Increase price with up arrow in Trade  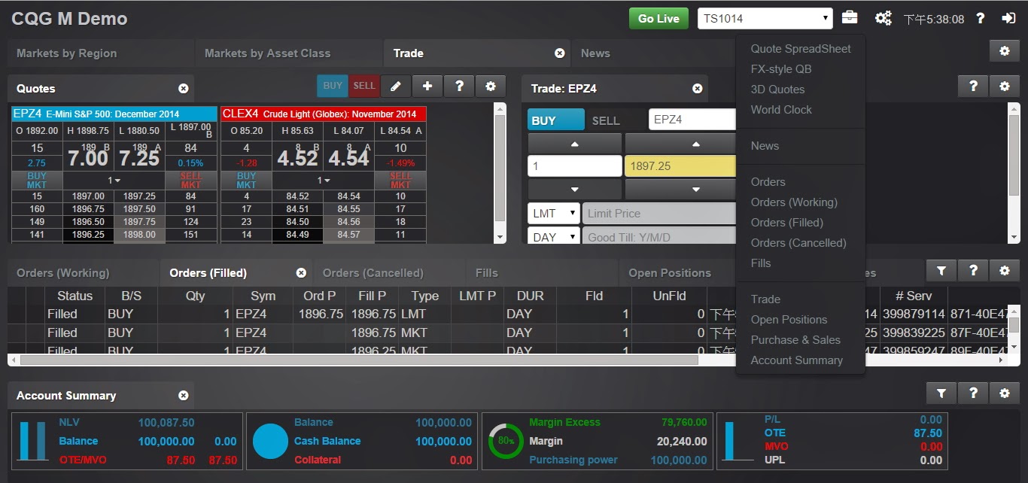680,144
